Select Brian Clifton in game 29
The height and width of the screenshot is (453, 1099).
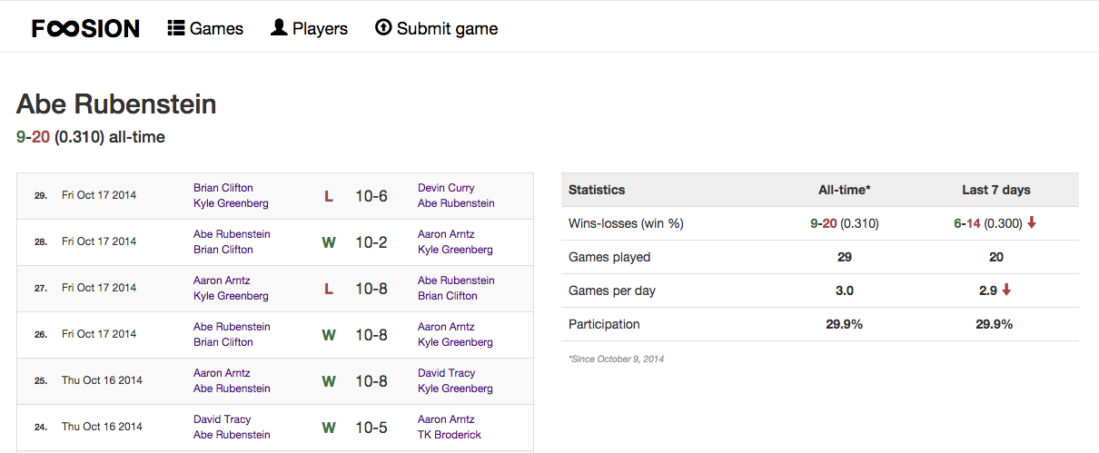pyautogui.click(x=223, y=188)
